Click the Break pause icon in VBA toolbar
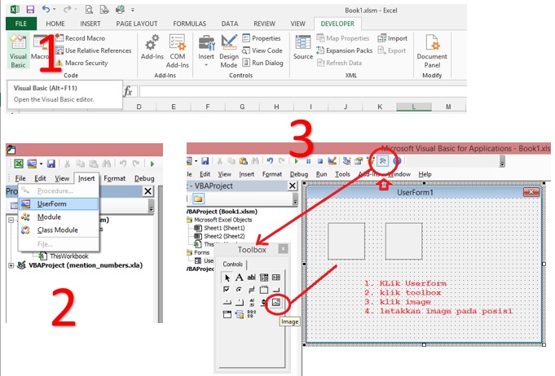Screen dimensions: 555x376 (308, 161)
